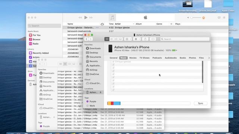Screen dimensions: 239x134
Task: Sort songs by Genre column
Action: pyautogui.click(x=159, y=24)
